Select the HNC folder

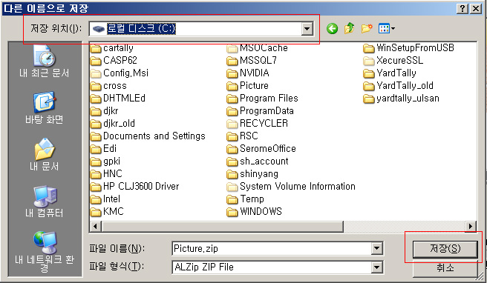pyautogui.click(x=106, y=173)
